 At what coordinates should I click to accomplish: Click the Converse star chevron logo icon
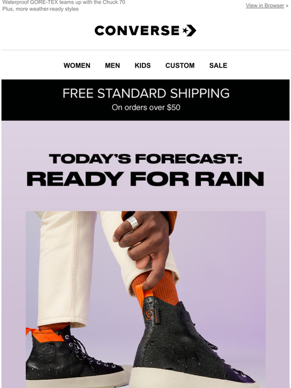[189, 31]
